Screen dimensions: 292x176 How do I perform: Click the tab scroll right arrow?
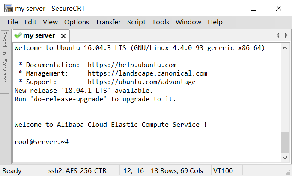tap(286, 35)
